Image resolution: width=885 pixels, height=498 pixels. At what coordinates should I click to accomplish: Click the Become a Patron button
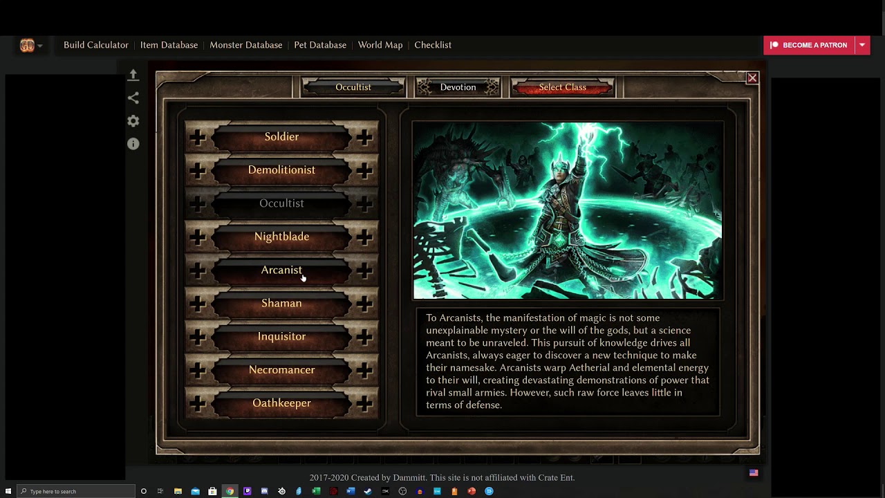[x=809, y=45]
